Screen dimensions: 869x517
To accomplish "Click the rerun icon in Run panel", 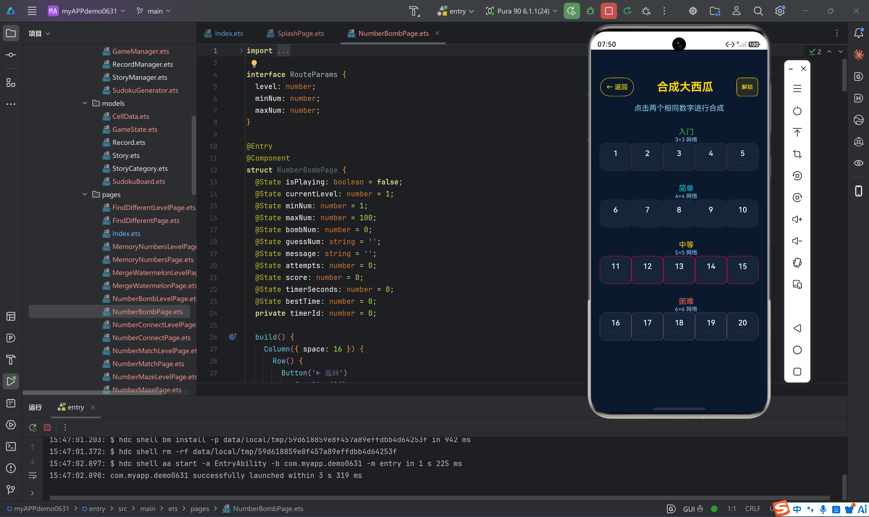I will 33,427.
